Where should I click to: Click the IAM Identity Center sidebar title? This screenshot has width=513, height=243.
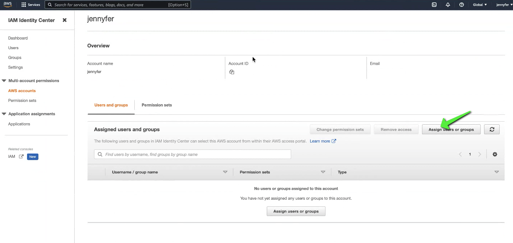[32, 20]
